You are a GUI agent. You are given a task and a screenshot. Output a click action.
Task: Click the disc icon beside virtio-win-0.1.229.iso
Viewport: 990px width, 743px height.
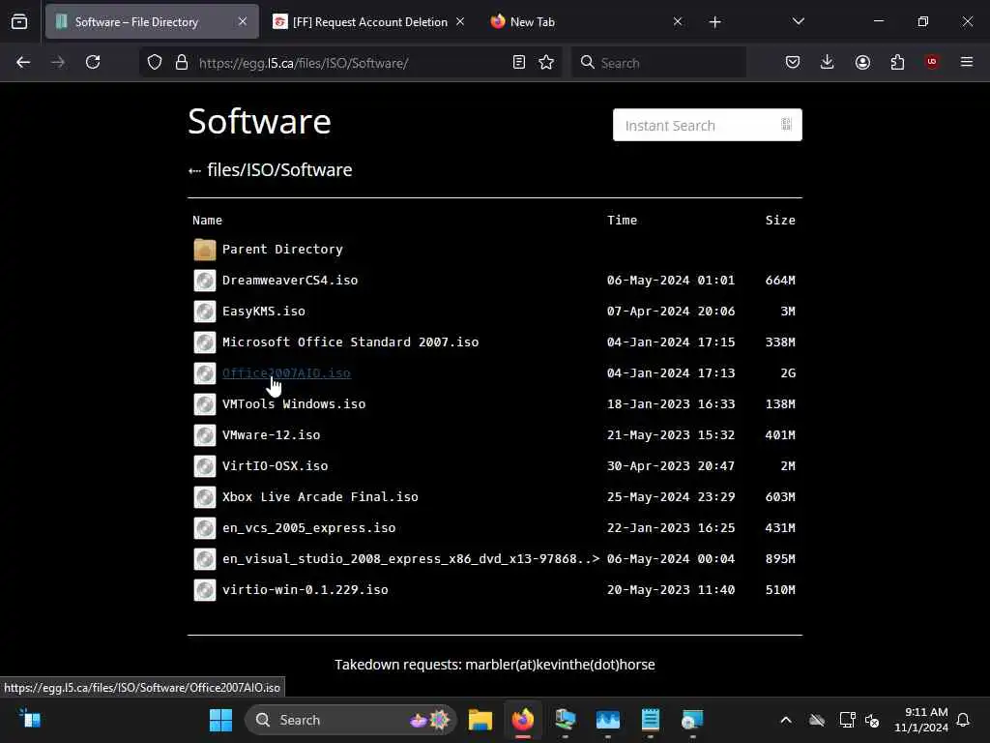pos(205,590)
